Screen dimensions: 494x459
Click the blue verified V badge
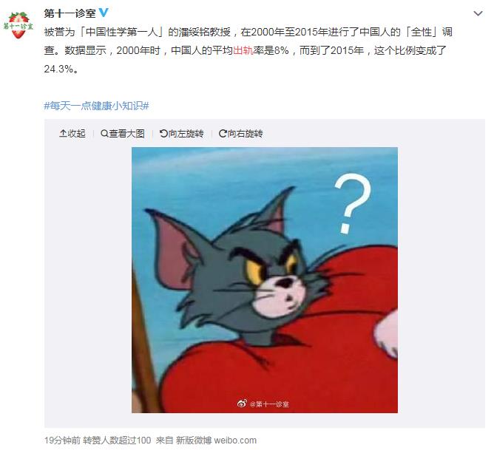pyautogui.click(x=104, y=13)
